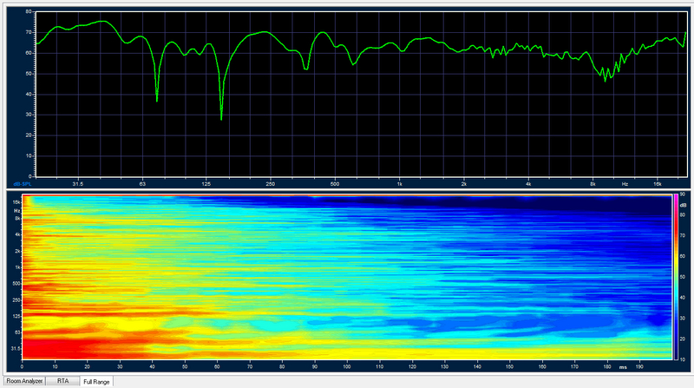Open the RTA tab

click(x=63, y=380)
